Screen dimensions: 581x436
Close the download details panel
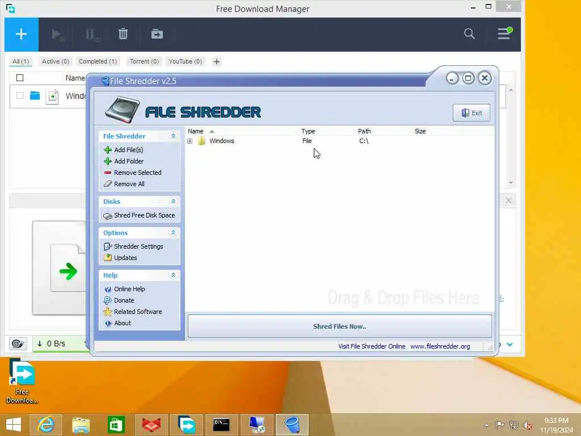pyautogui.click(x=508, y=200)
